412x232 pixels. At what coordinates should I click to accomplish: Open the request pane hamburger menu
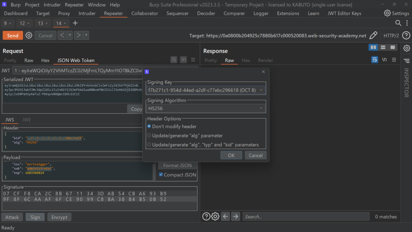193,60
